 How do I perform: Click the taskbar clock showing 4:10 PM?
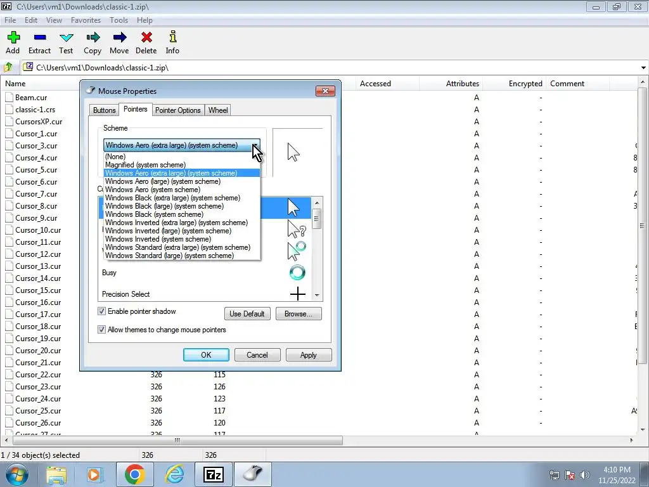tap(617, 475)
